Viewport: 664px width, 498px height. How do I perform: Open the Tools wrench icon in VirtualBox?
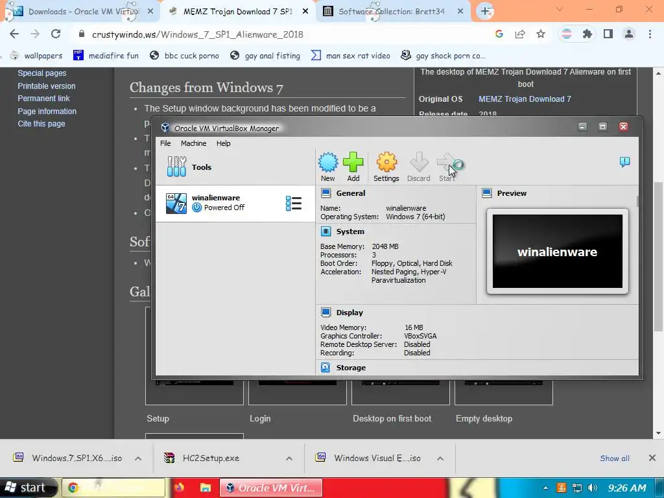click(176, 167)
